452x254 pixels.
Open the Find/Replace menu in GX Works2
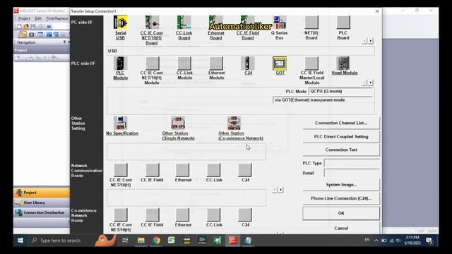tap(57, 18)
